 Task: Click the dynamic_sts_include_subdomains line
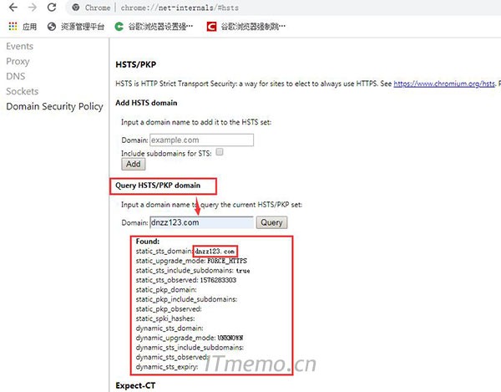click(x=190, y=348)
